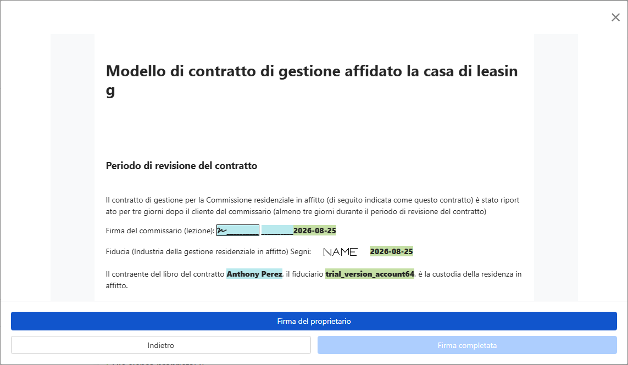Click the label Firma del commissario (lezione):
This screenshot has width=628, height=365.
click(x=160, y=231)
